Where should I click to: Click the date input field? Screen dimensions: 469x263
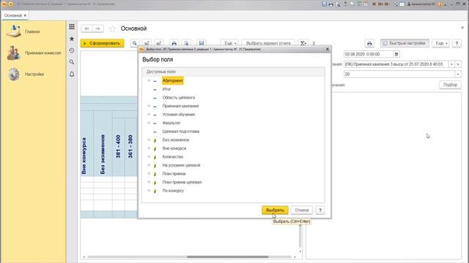[368, 54]
